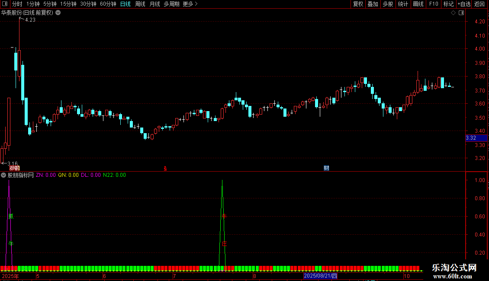Select the 1分钟 period
The height and width of the screenshot is (281, 489).
click(x=33, y=4)
